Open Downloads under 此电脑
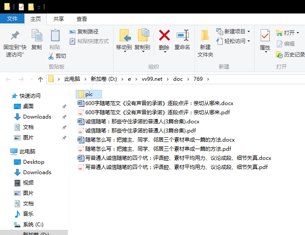 [x=33, y=172]
